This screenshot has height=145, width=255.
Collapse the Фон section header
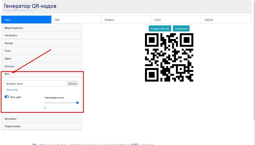pyautogui.click(x=42, y=74)
